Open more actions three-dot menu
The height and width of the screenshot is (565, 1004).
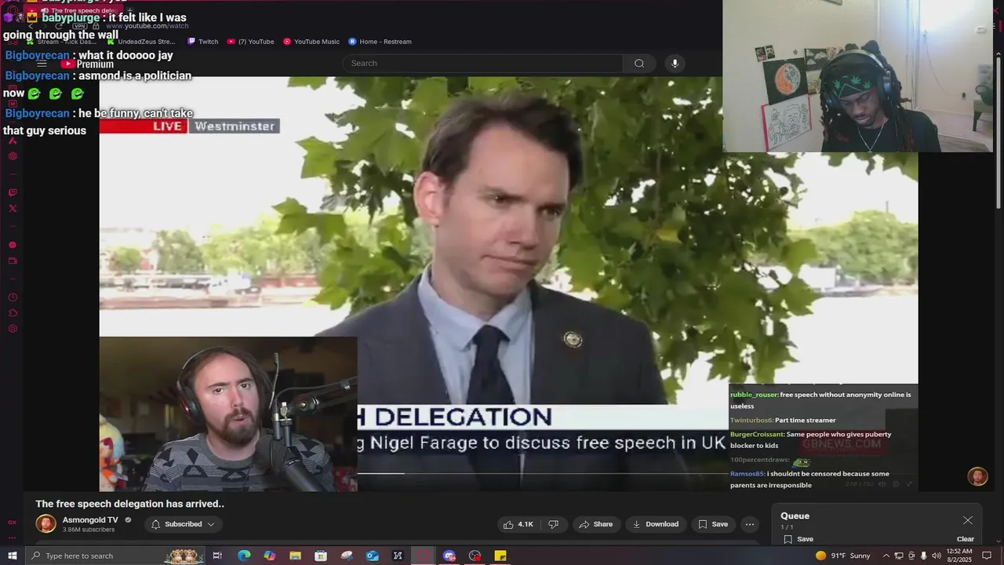(750, 524)
